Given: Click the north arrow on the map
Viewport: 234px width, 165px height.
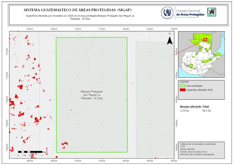Looking at the screenshot, I should point(170,39).
